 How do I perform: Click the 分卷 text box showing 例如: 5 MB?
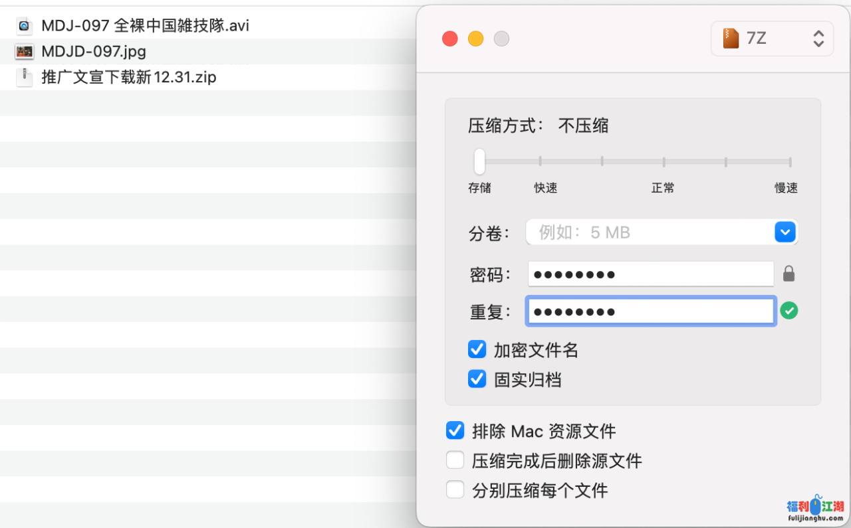(x=648, y=232)
